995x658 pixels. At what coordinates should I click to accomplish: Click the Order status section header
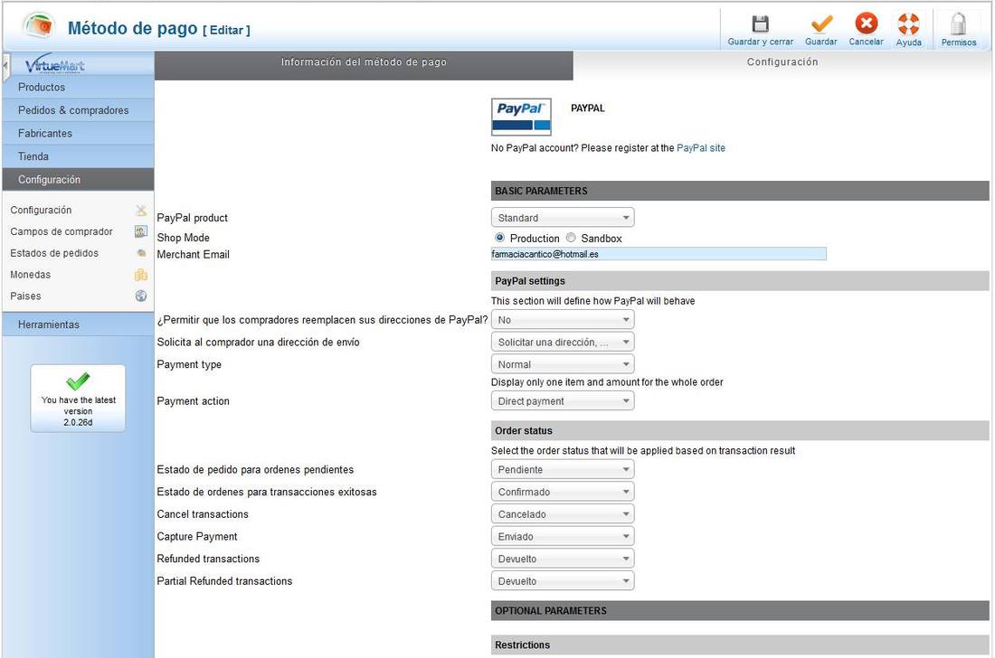pos(740,430)
